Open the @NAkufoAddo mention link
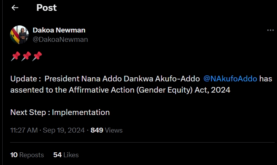Image resolution: width=277 pixels, height=165 pixels. (230, 79)
